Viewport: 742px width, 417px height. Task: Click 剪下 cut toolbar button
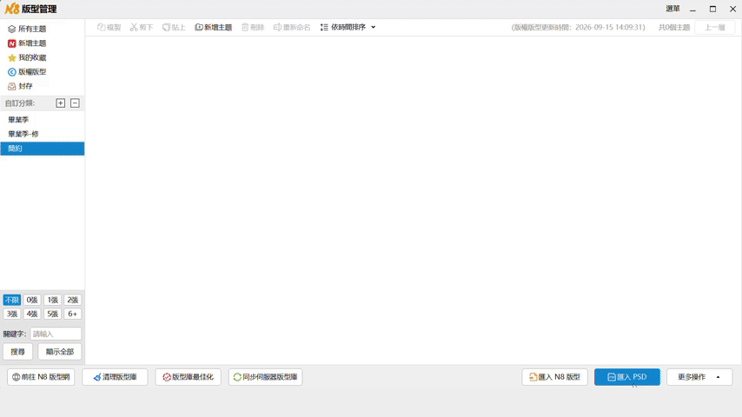tap(142, 28)
